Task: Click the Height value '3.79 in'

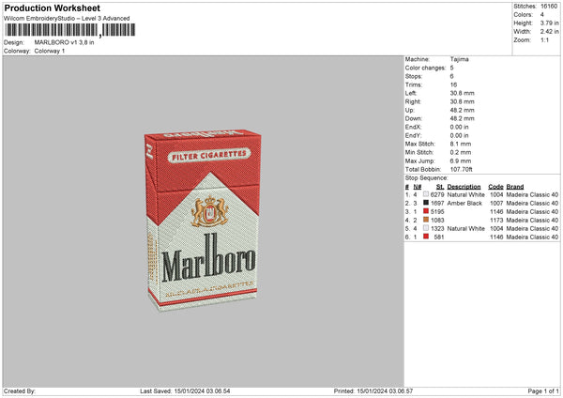Action: 549,23
